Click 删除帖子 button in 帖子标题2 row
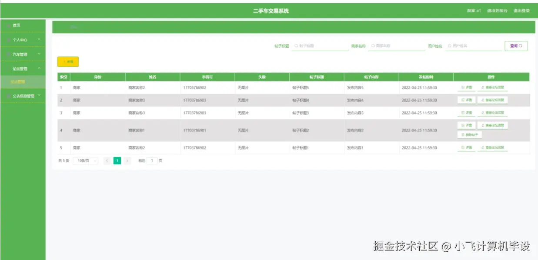Viewport: 538px width, 260px height. tap(469, 135)
